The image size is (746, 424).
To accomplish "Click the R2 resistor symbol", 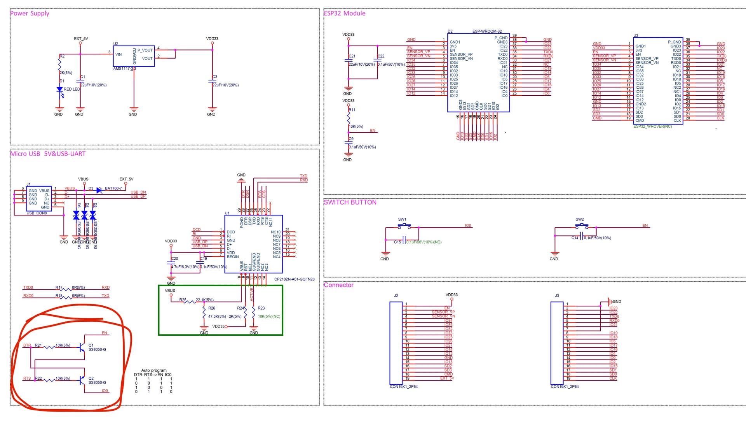I will coord(60,64).
